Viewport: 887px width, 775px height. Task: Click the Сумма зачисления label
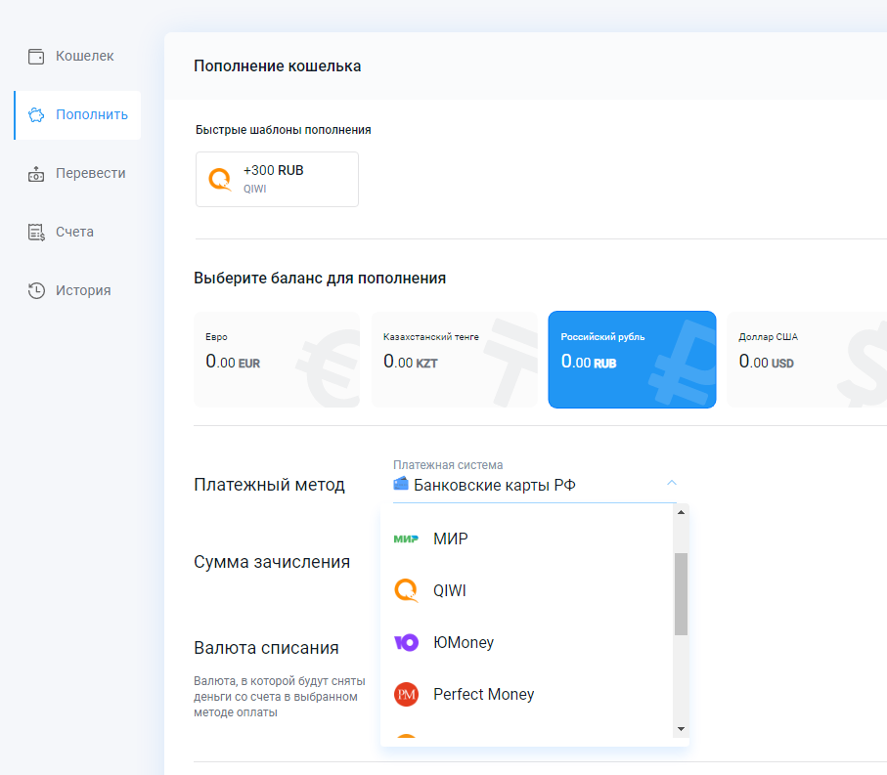tap(272, 562)
